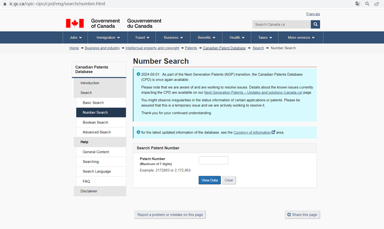The width and height of the screenshot is (384, 229).
Task: Select Boolean Search in sidebar
Action: 95,122
